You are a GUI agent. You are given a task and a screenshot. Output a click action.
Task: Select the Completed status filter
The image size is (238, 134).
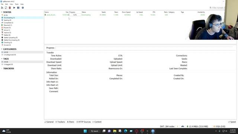click(8, 23)
